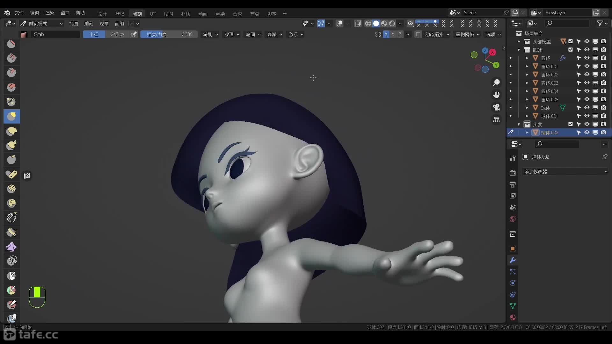This screenshot has width=612, height=344.
Task: Open the 面组 header menu
Action: [x=119, y=24]
